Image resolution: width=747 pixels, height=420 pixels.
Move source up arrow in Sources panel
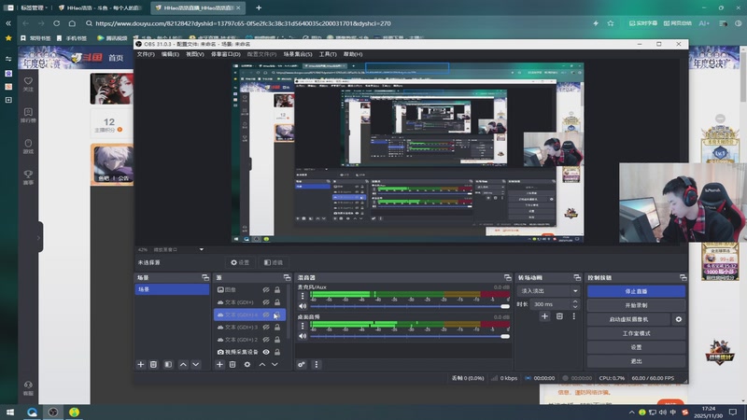[x=262, y=364]
